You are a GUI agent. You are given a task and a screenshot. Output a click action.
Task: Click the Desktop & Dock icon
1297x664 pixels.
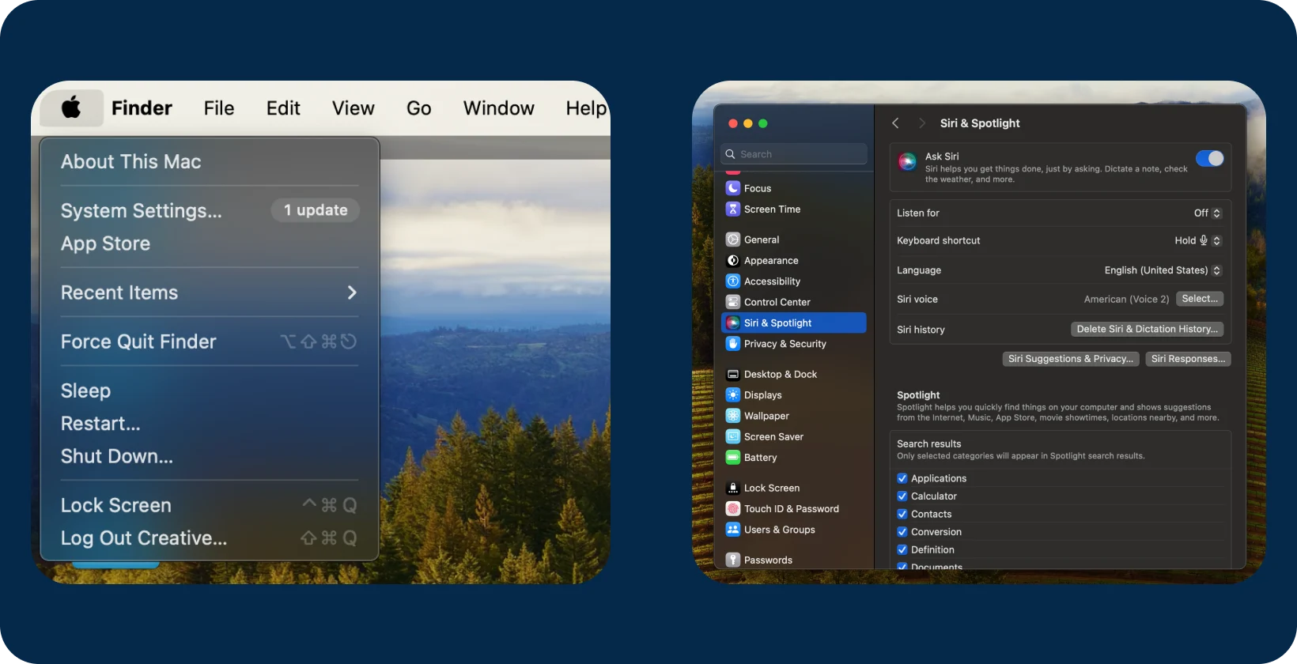733,375
